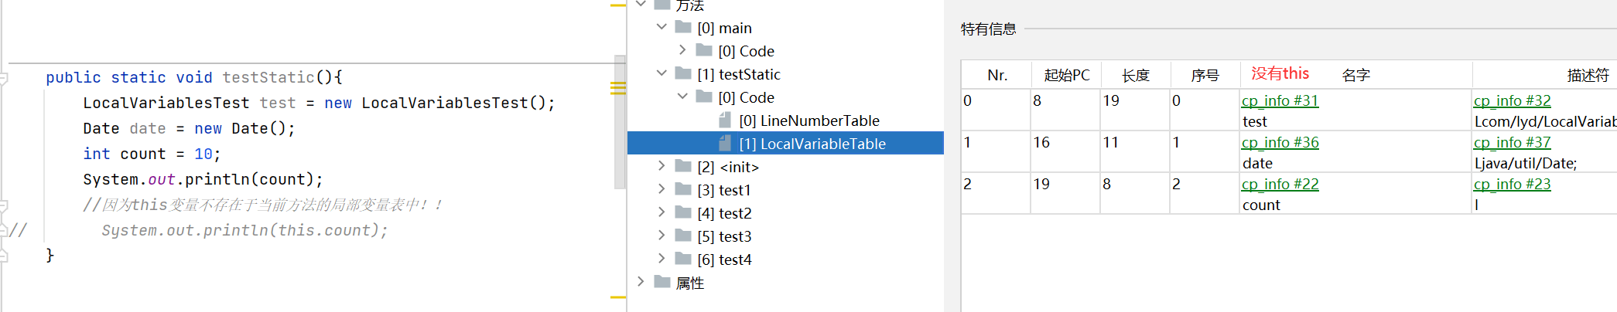Viewport: 1617px width, 312px height.
Task: Click the 'test' name cell
Action: point(1254,121)
